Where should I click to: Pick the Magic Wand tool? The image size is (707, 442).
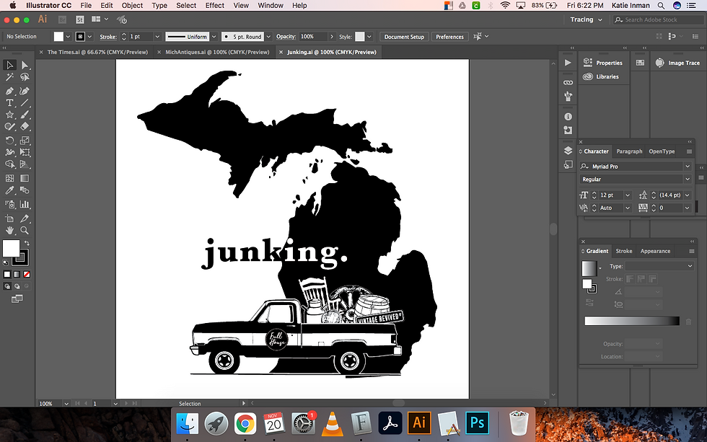coord(10,77)
